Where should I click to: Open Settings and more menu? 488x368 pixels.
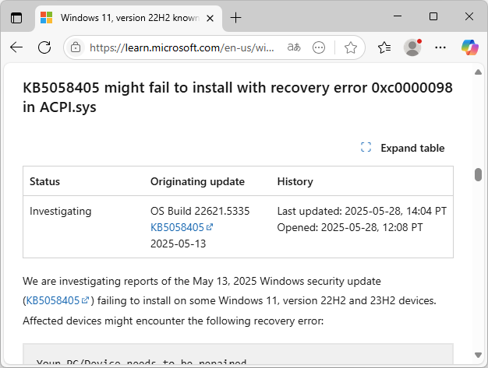[440, 47]
